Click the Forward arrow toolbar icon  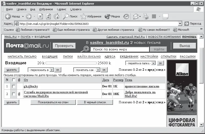coord(29,16)
